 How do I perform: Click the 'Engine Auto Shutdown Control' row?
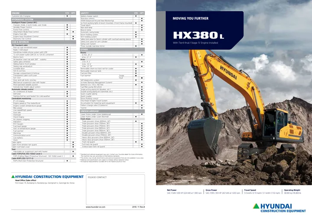coord(44,36)
